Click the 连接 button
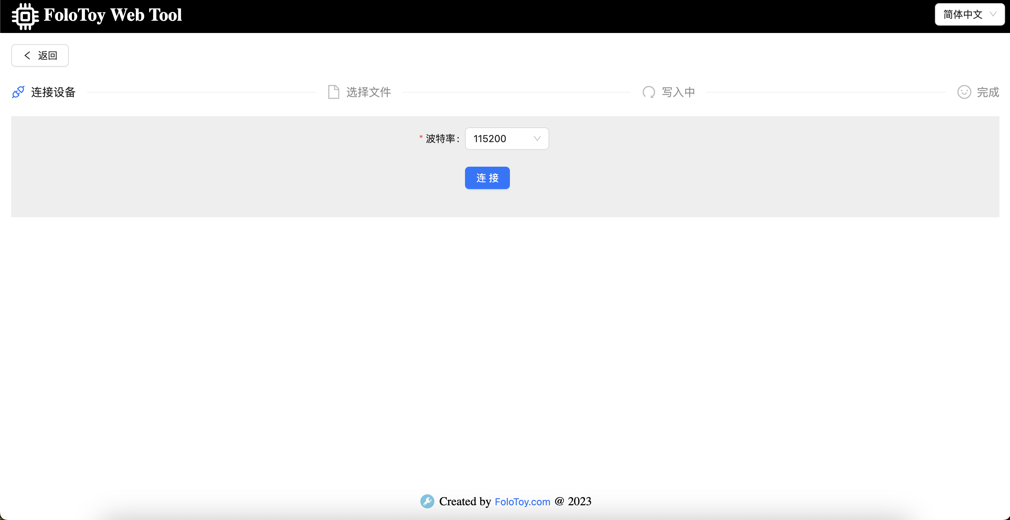This screenshot has height=520, width=1010. [487, 178]
